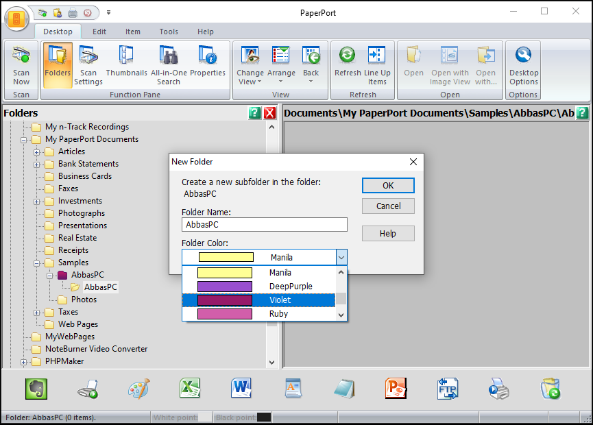Confirm New Folder dialog with OK
The image size is (593, 425).
(388, 185)
